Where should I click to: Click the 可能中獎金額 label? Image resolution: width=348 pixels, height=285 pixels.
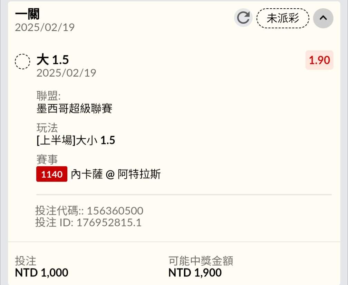point(201,261)
